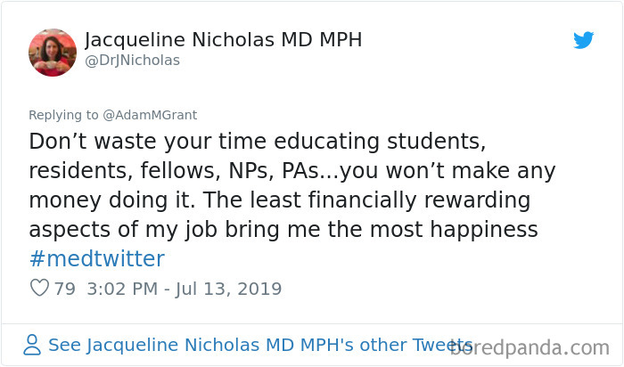Open the Jacqueline Nicholas MD MPH display name
This screenshot has height=367, width=624.
pyautogui.click(x=223, y=40)
